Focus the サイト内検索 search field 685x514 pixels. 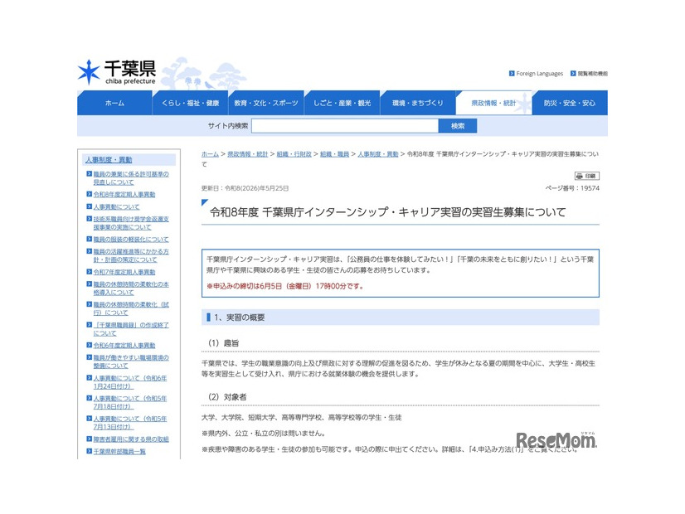tap(345, 126)
